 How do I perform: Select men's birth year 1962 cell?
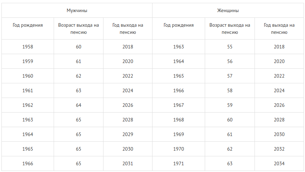coord(28,105)
